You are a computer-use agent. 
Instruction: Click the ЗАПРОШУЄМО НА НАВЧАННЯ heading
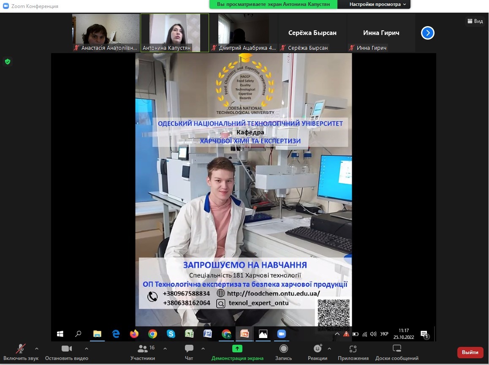(245, 265)
